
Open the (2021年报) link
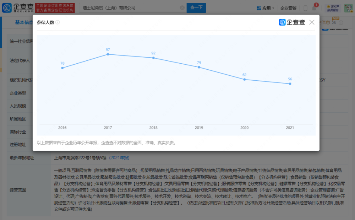point(119,158)
